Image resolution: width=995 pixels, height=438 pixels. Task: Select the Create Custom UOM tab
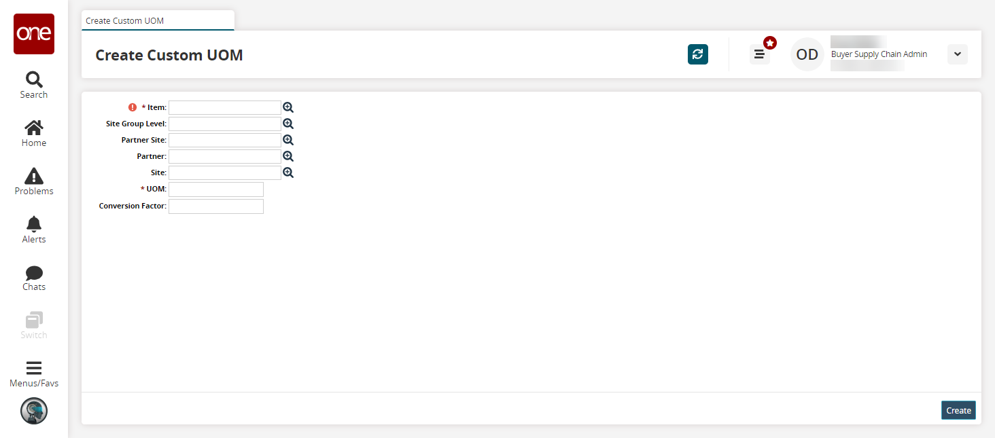click(x=158, y=20)
